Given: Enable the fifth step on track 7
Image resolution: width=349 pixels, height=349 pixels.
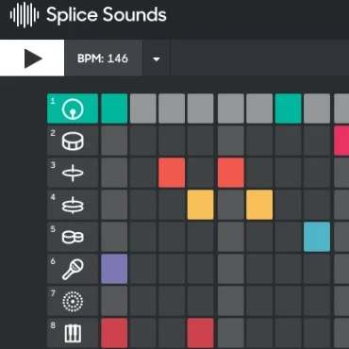Looking at the screenshot, I should [231, 301].
